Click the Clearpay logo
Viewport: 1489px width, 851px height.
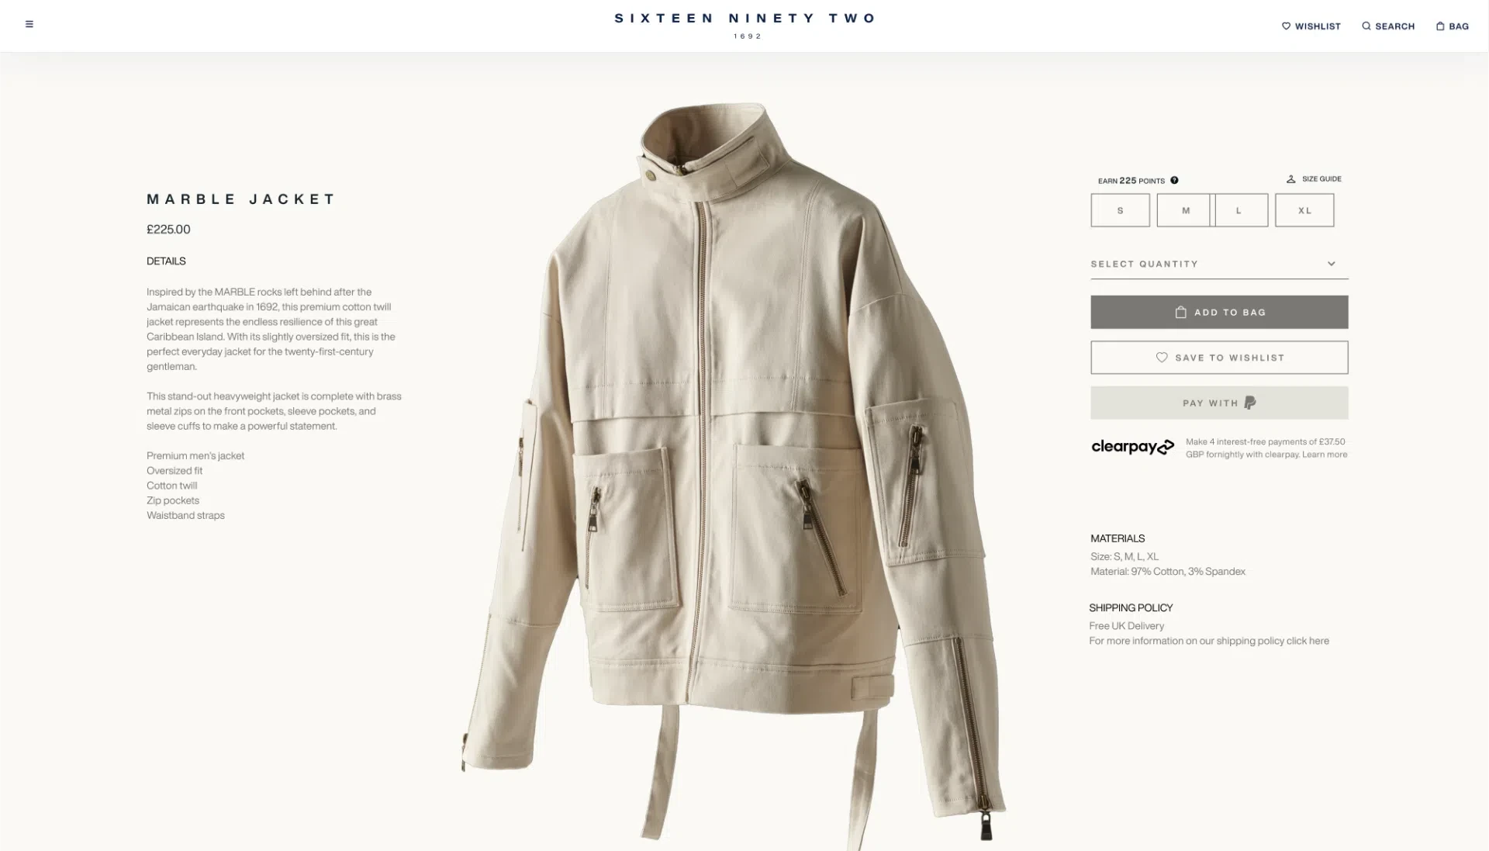click(x=1133, y=448)
